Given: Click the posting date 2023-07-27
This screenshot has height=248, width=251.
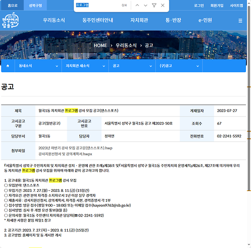Looking at the screenshot, I should click(227, 111).
